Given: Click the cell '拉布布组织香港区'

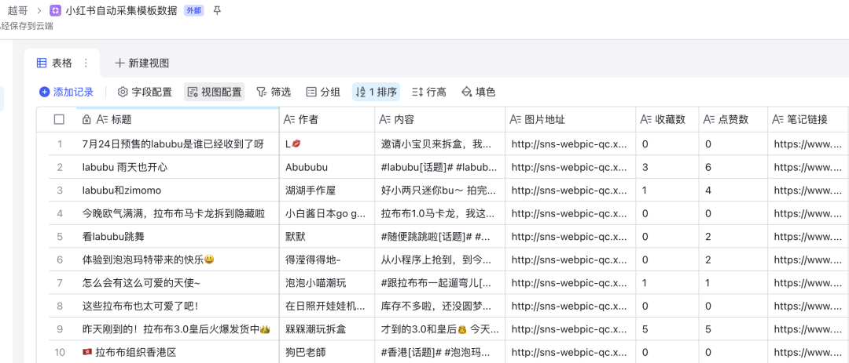Looking at the screenshot, I should pyautogui.click(x=177, y=352).
